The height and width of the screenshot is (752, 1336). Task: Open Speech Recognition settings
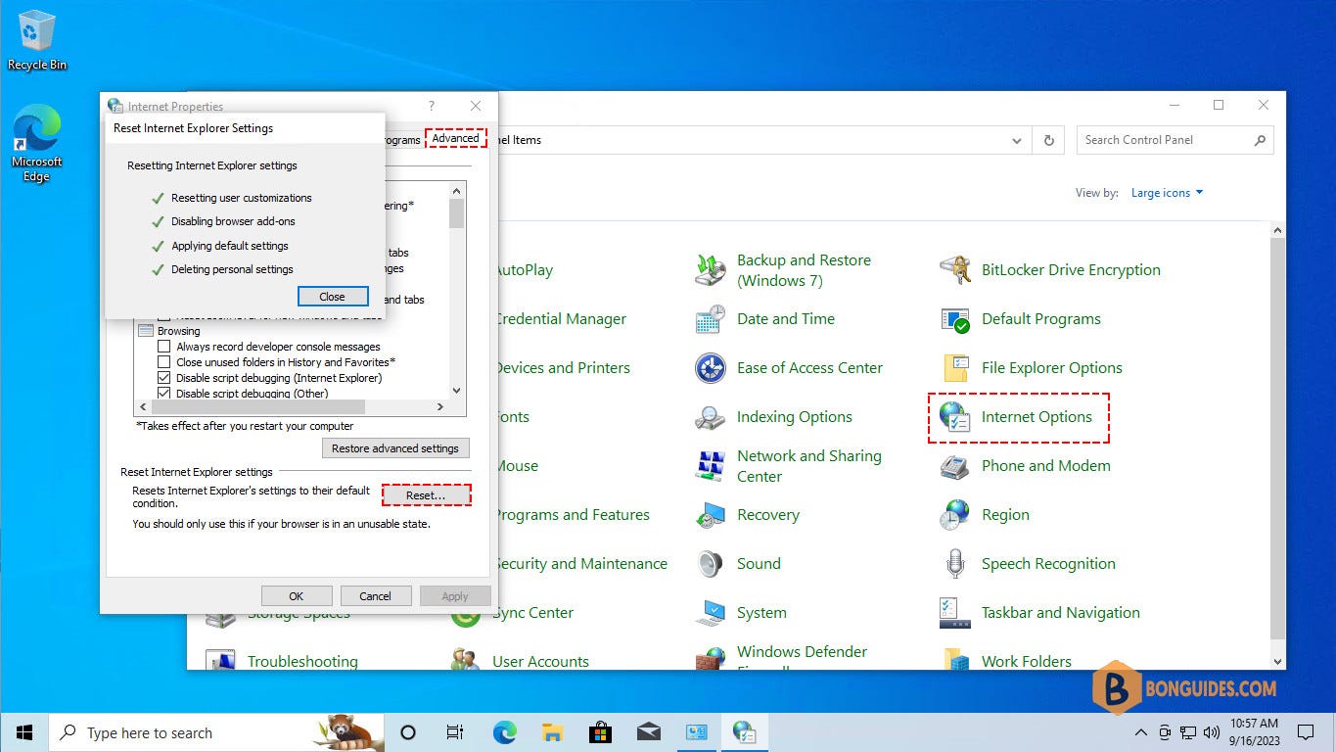pos(1047,563)
